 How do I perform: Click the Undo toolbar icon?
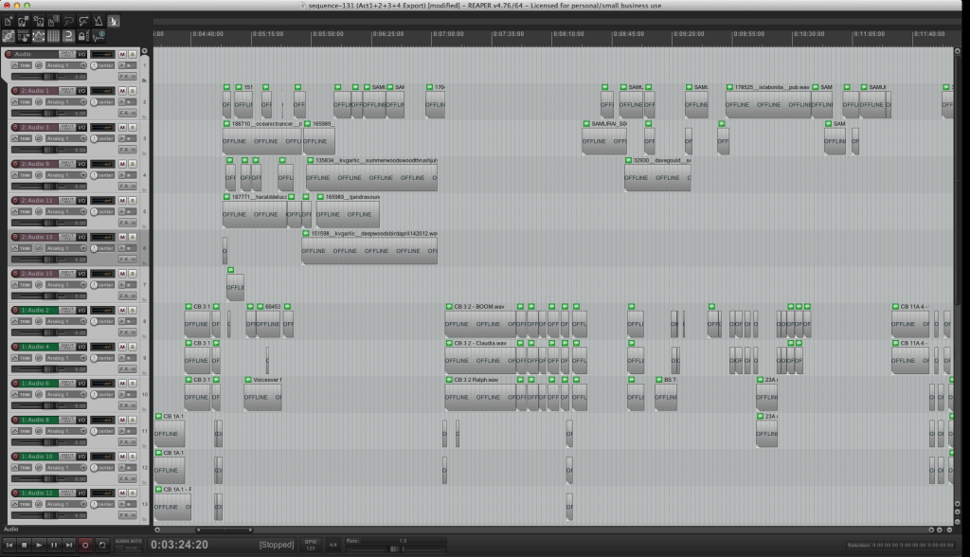pos(69,21)
